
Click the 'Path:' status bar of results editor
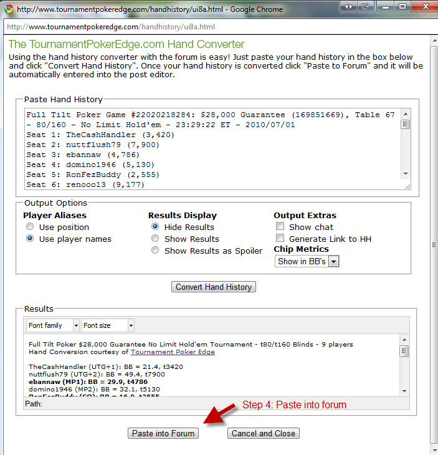click(216, 404)
